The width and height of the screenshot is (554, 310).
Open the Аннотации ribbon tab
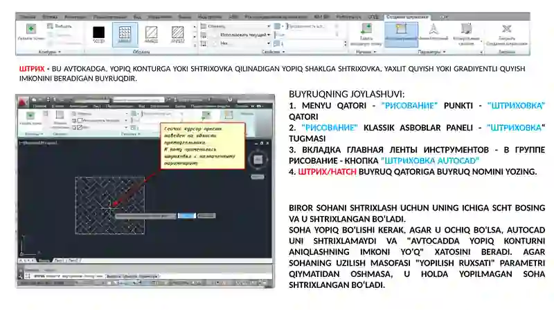tap(75, 17)
